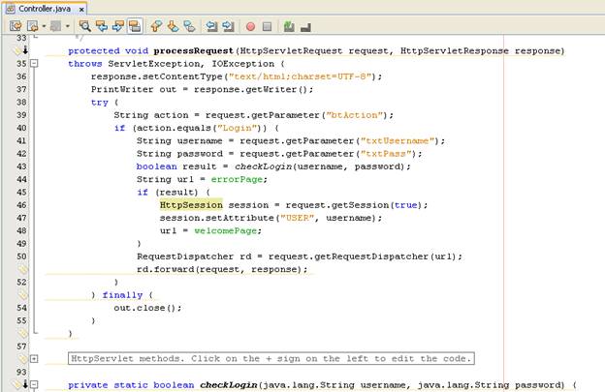Click ServletException on line 35

153,64
